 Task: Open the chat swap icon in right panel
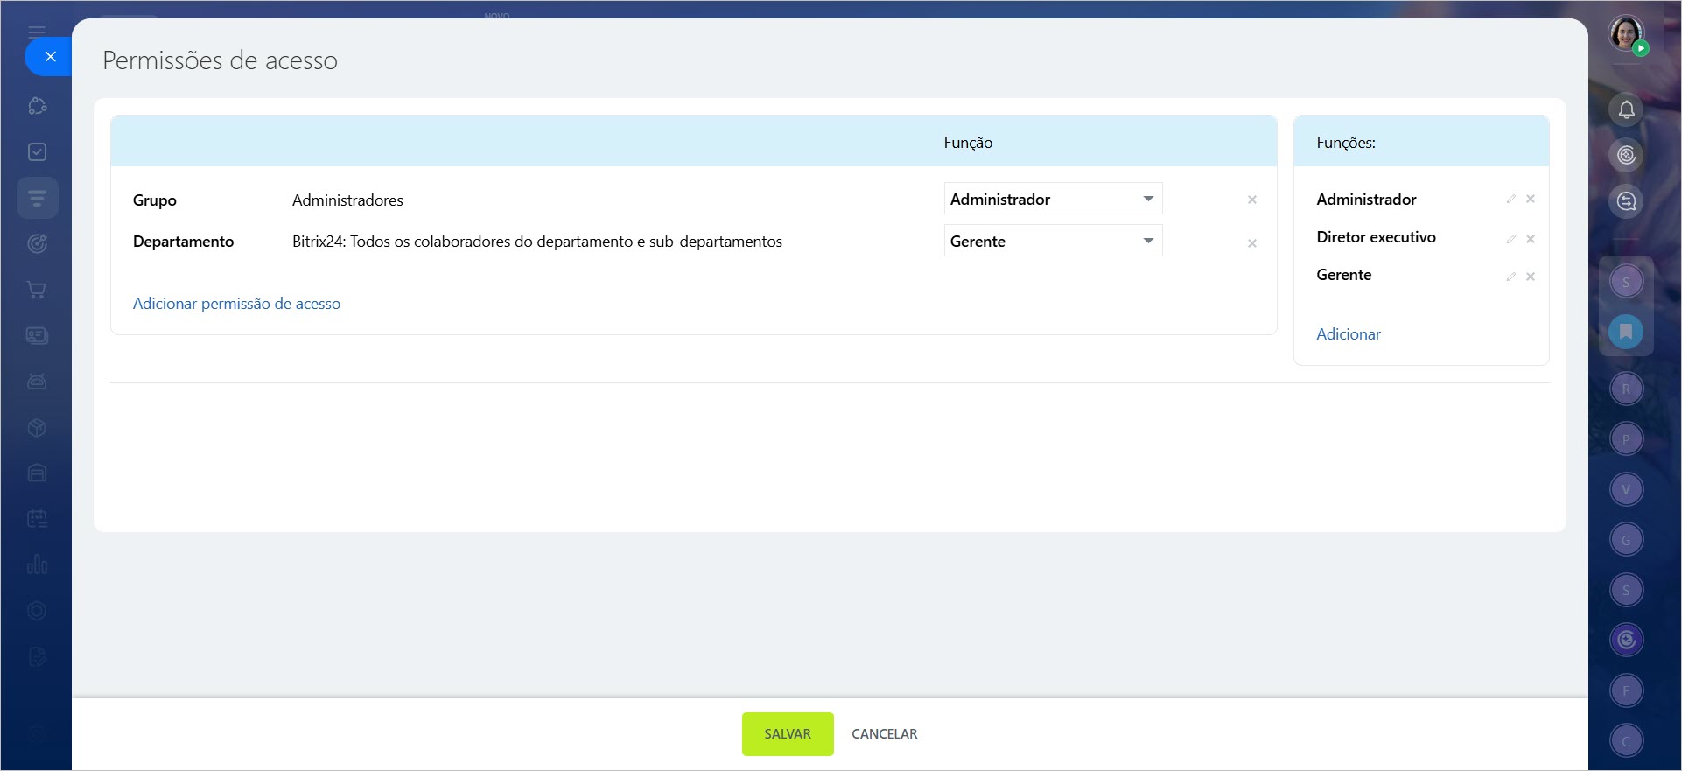coord(1626,201)
